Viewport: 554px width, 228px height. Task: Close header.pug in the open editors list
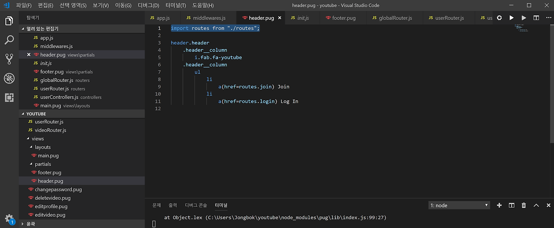click(x=29, y=55)
